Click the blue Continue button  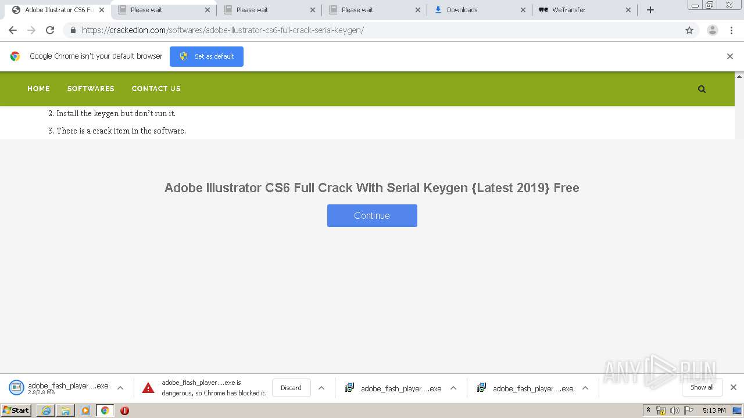(372, 215)
